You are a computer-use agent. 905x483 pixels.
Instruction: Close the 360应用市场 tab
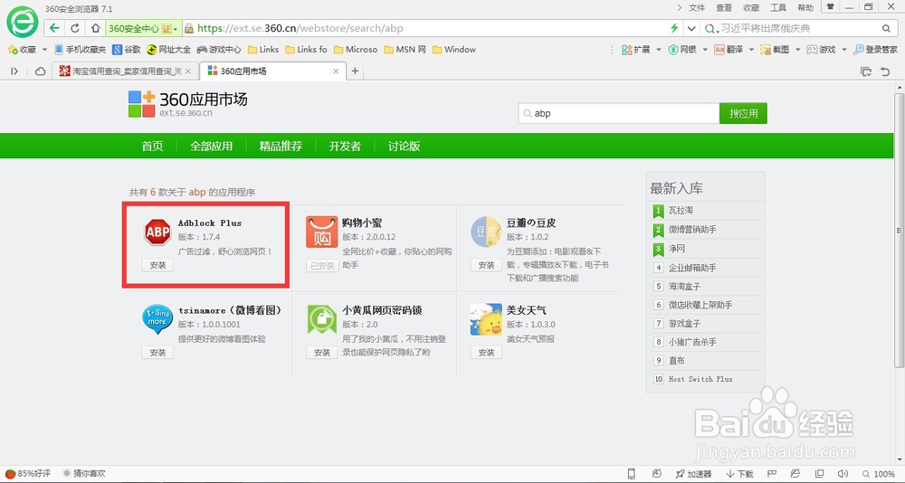336,71
